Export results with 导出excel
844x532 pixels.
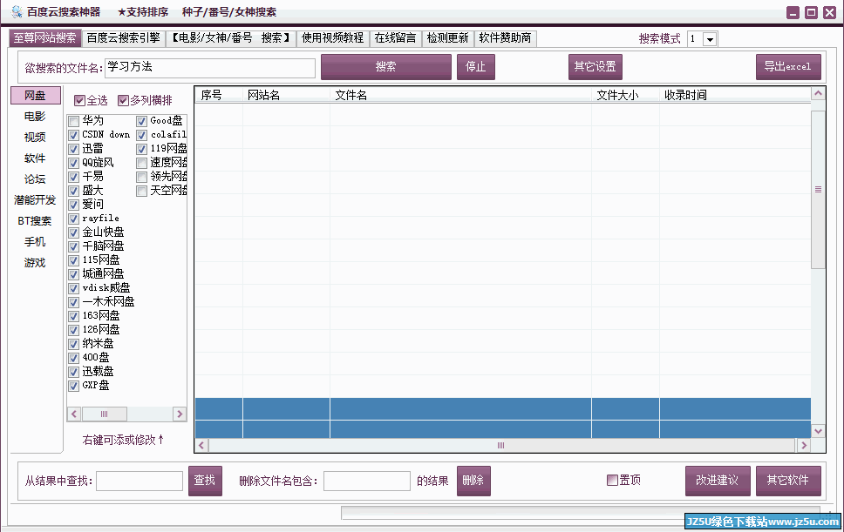pos(788,67)
